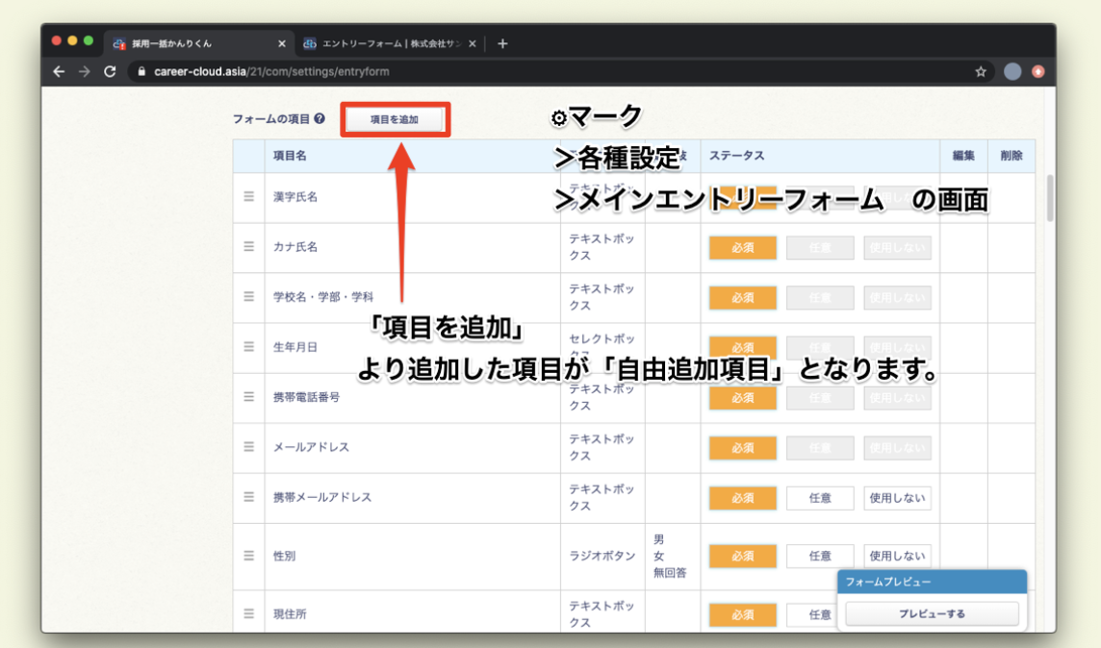The width and height of the screenshot is (1101, 648).
Task: Open new browser tab with plus icon
Action: point(502,43)
